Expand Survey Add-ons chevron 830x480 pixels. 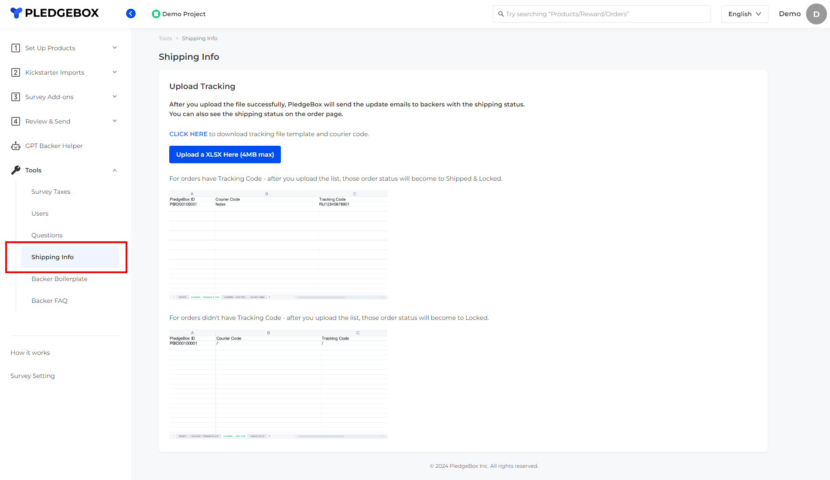pyautogui.click(x=115, y=97)
